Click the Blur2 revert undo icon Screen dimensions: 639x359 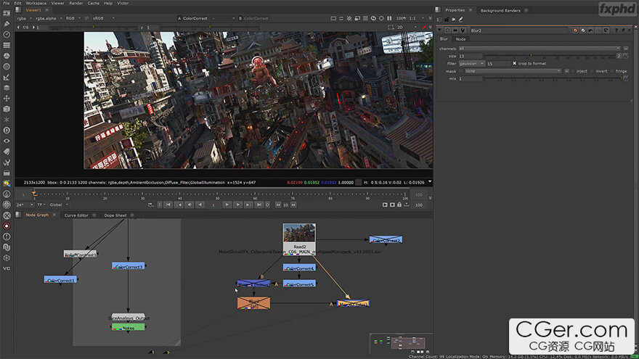tap(590, 30)
